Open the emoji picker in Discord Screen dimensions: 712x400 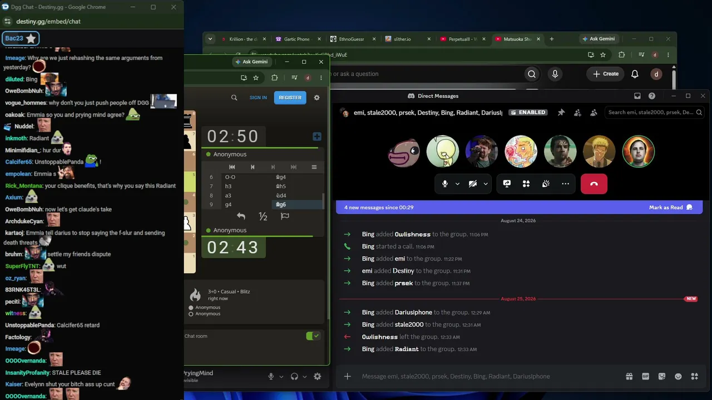[678, 376]
